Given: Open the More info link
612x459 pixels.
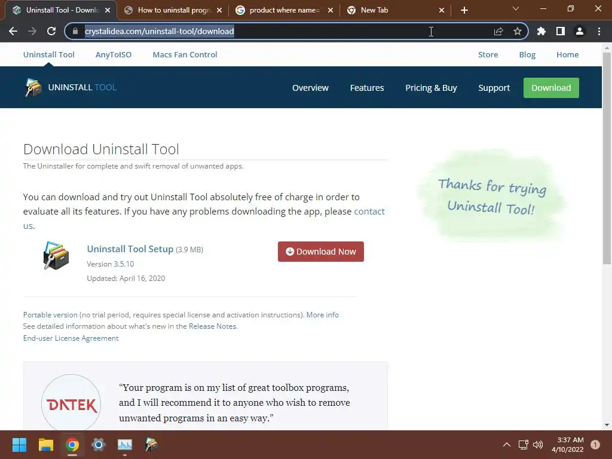Looking at the screenshot, I should tap(322, 314).
